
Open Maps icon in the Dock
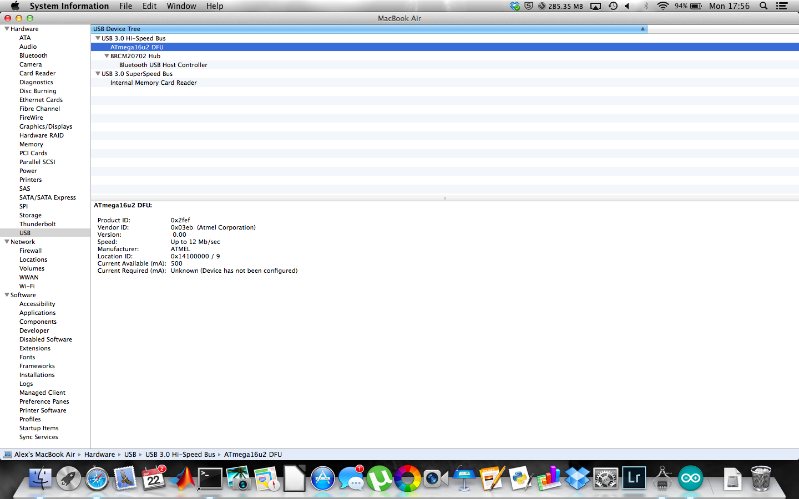267,478
